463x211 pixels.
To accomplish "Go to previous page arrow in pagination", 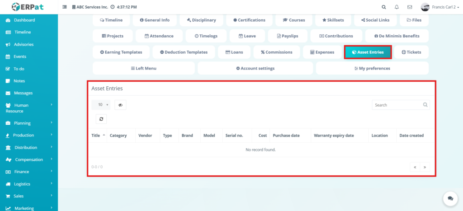I will [x=415, y=167].
